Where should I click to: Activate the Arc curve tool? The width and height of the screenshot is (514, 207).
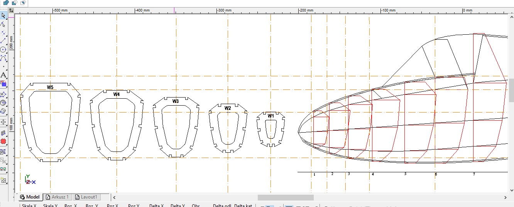[3, 58]
